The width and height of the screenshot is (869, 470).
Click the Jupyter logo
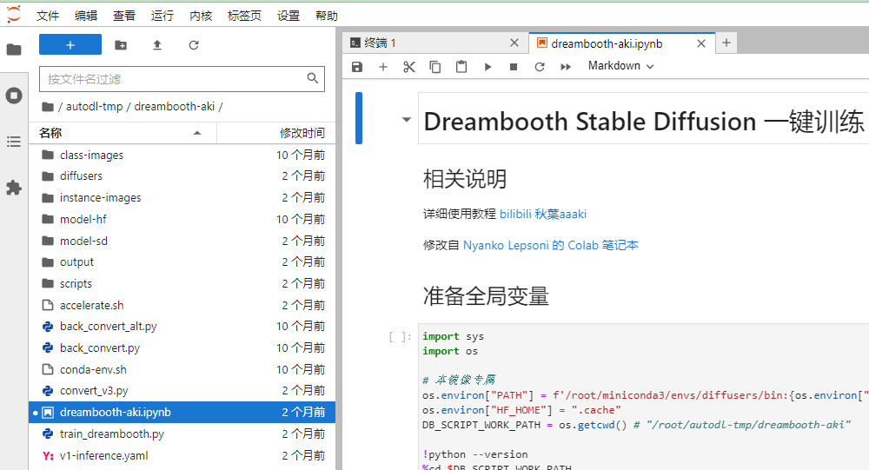point(14,15)
